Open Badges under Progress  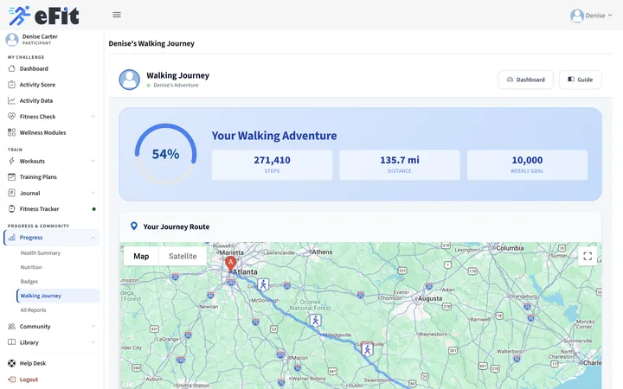29,282
